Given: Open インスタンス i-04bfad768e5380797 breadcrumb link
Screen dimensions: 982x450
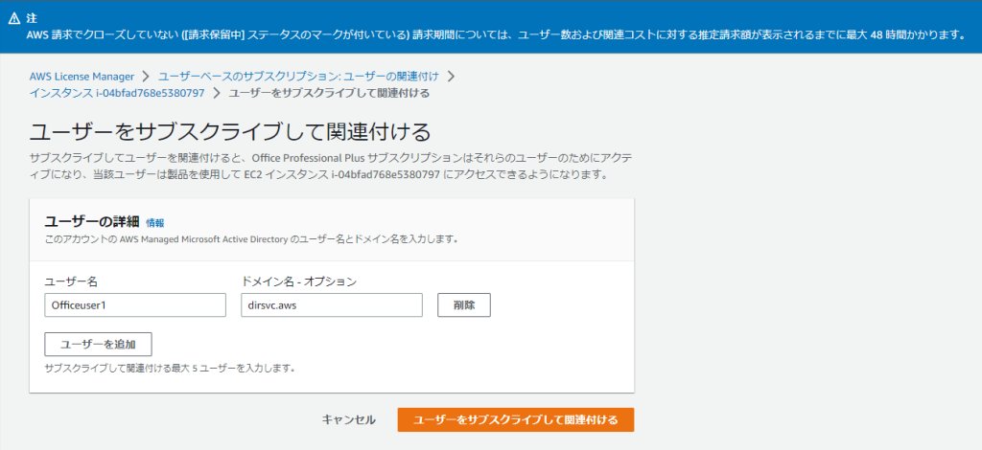Looking at the screenshot, I should coord(117,93).
